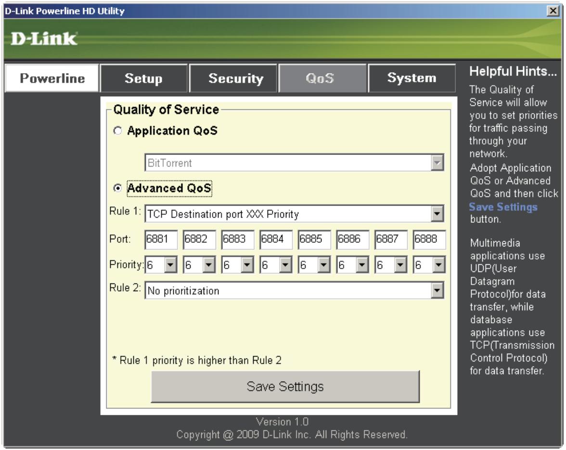Screen dimensions: 566x450
Task: Open the System tab
Action: click(412, 78)
